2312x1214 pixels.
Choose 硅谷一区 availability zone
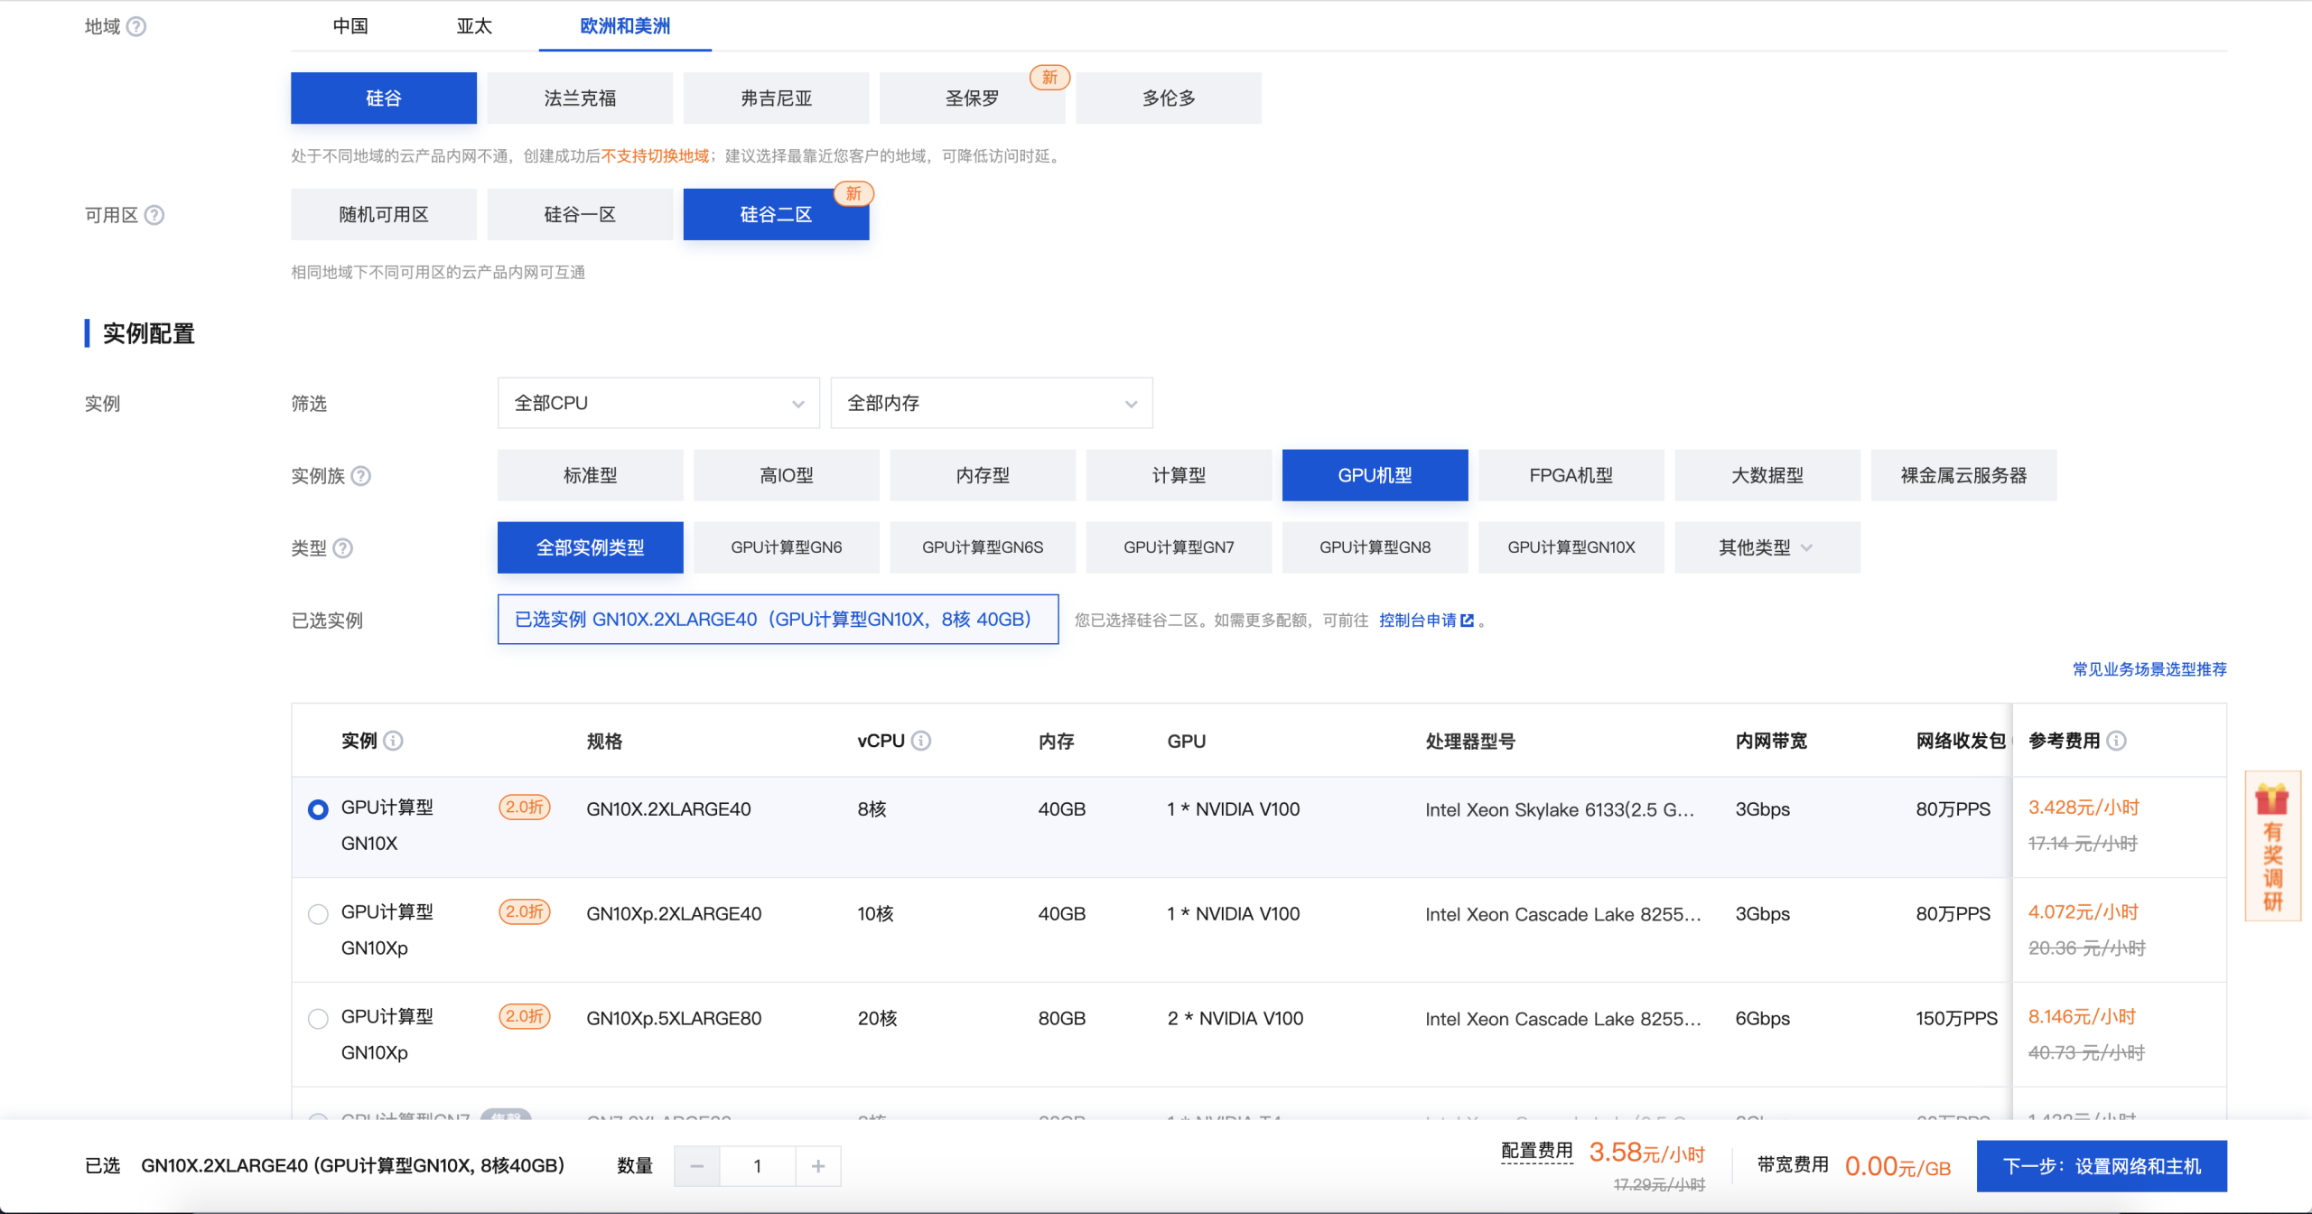coord(580,215)
